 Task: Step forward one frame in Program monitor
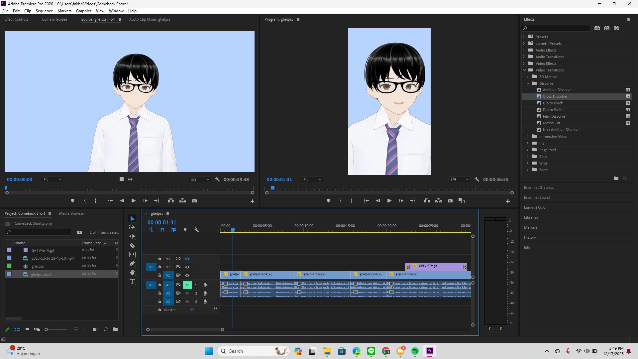click(x=401, y=201)
